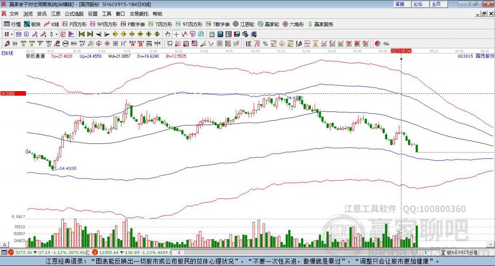
Task: Open the 资讯 menu
Action: coord(42,14)
